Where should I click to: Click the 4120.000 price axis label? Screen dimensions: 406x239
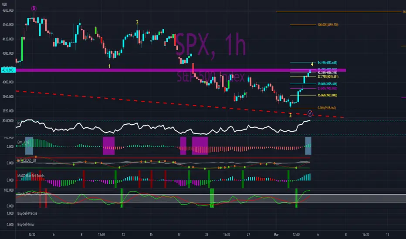8,39
